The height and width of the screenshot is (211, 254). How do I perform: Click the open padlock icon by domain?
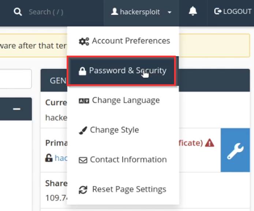tap(49, 158)
